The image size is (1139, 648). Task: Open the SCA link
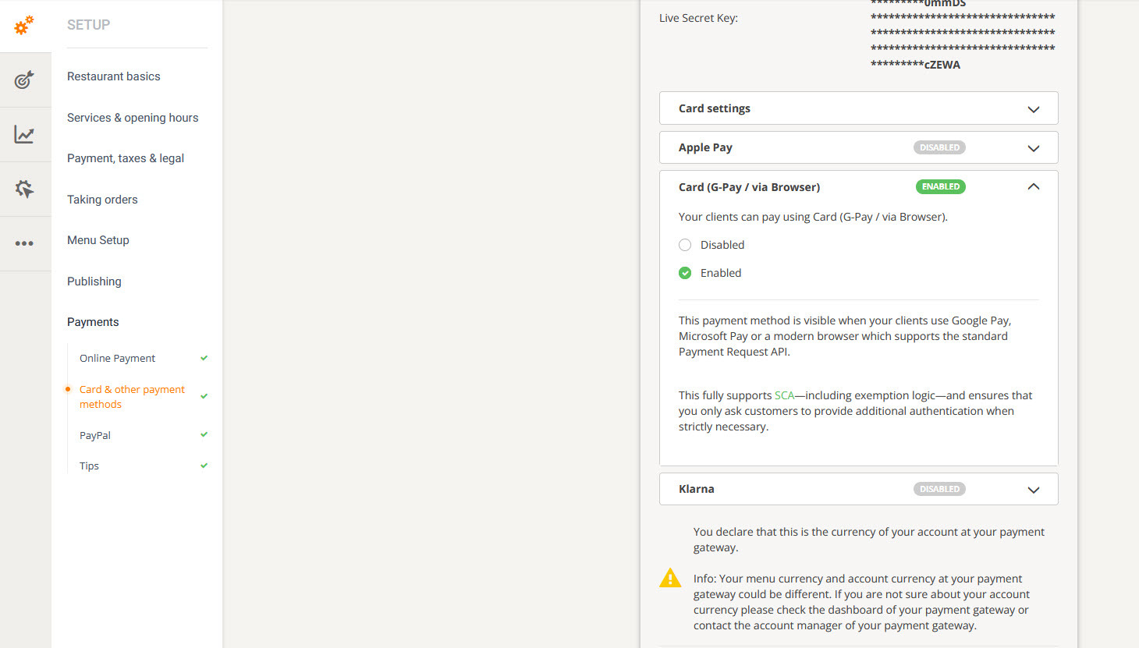(x=784, y=395)
